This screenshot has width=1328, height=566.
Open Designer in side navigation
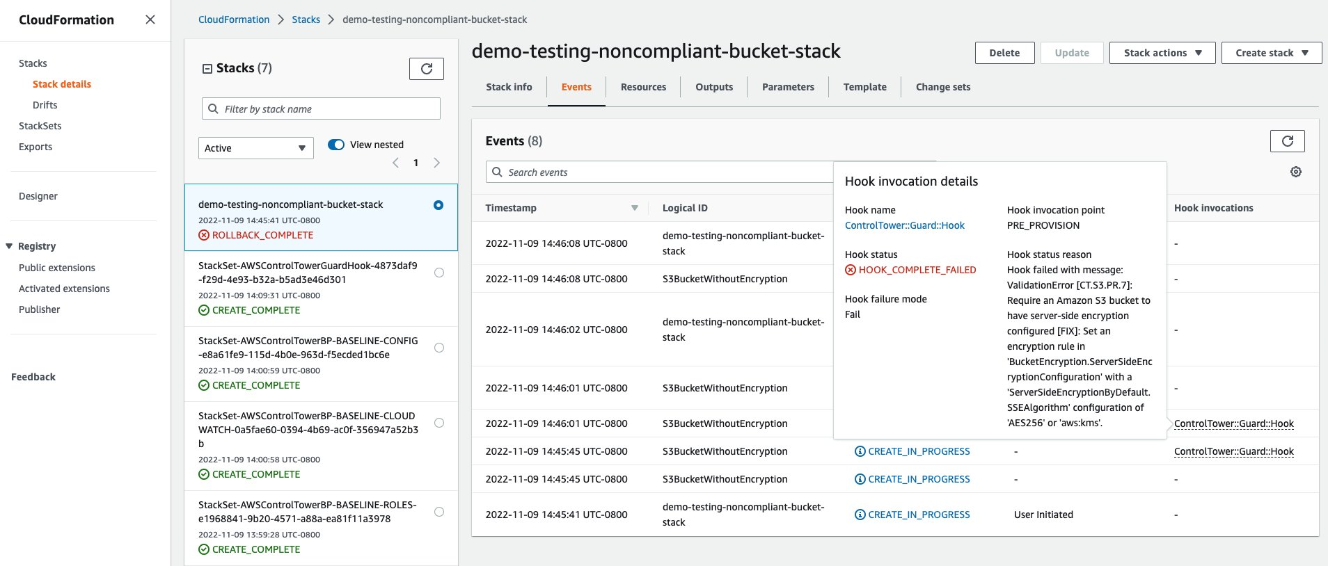click(38, 196)
